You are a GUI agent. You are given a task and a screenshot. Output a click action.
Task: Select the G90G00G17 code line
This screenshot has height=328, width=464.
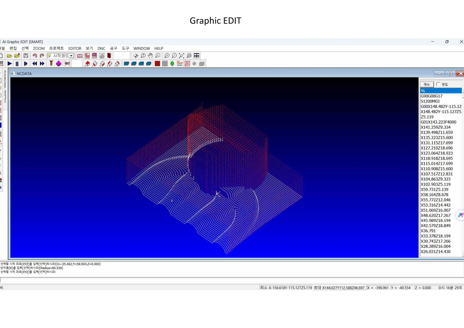click(x=441, y=96)
